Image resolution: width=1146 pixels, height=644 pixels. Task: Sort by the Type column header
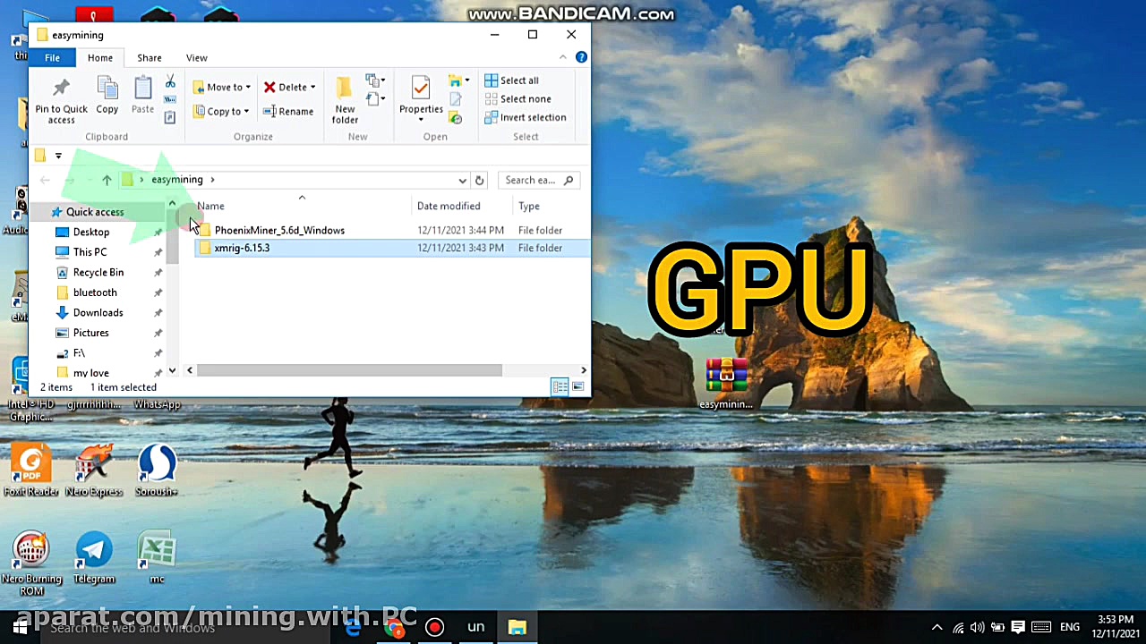tap(529, 207)
